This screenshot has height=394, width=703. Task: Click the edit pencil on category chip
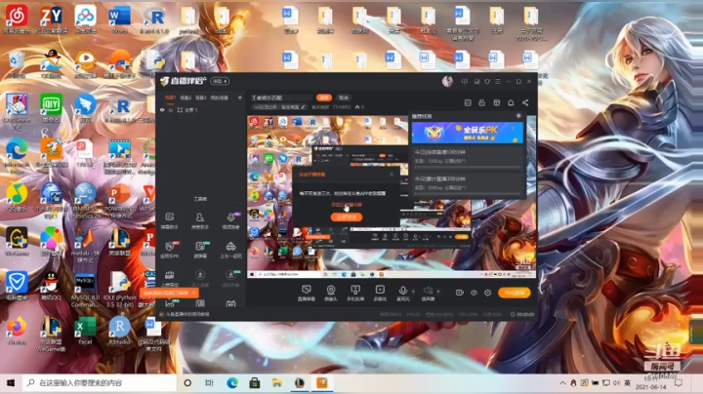point(304,107)
